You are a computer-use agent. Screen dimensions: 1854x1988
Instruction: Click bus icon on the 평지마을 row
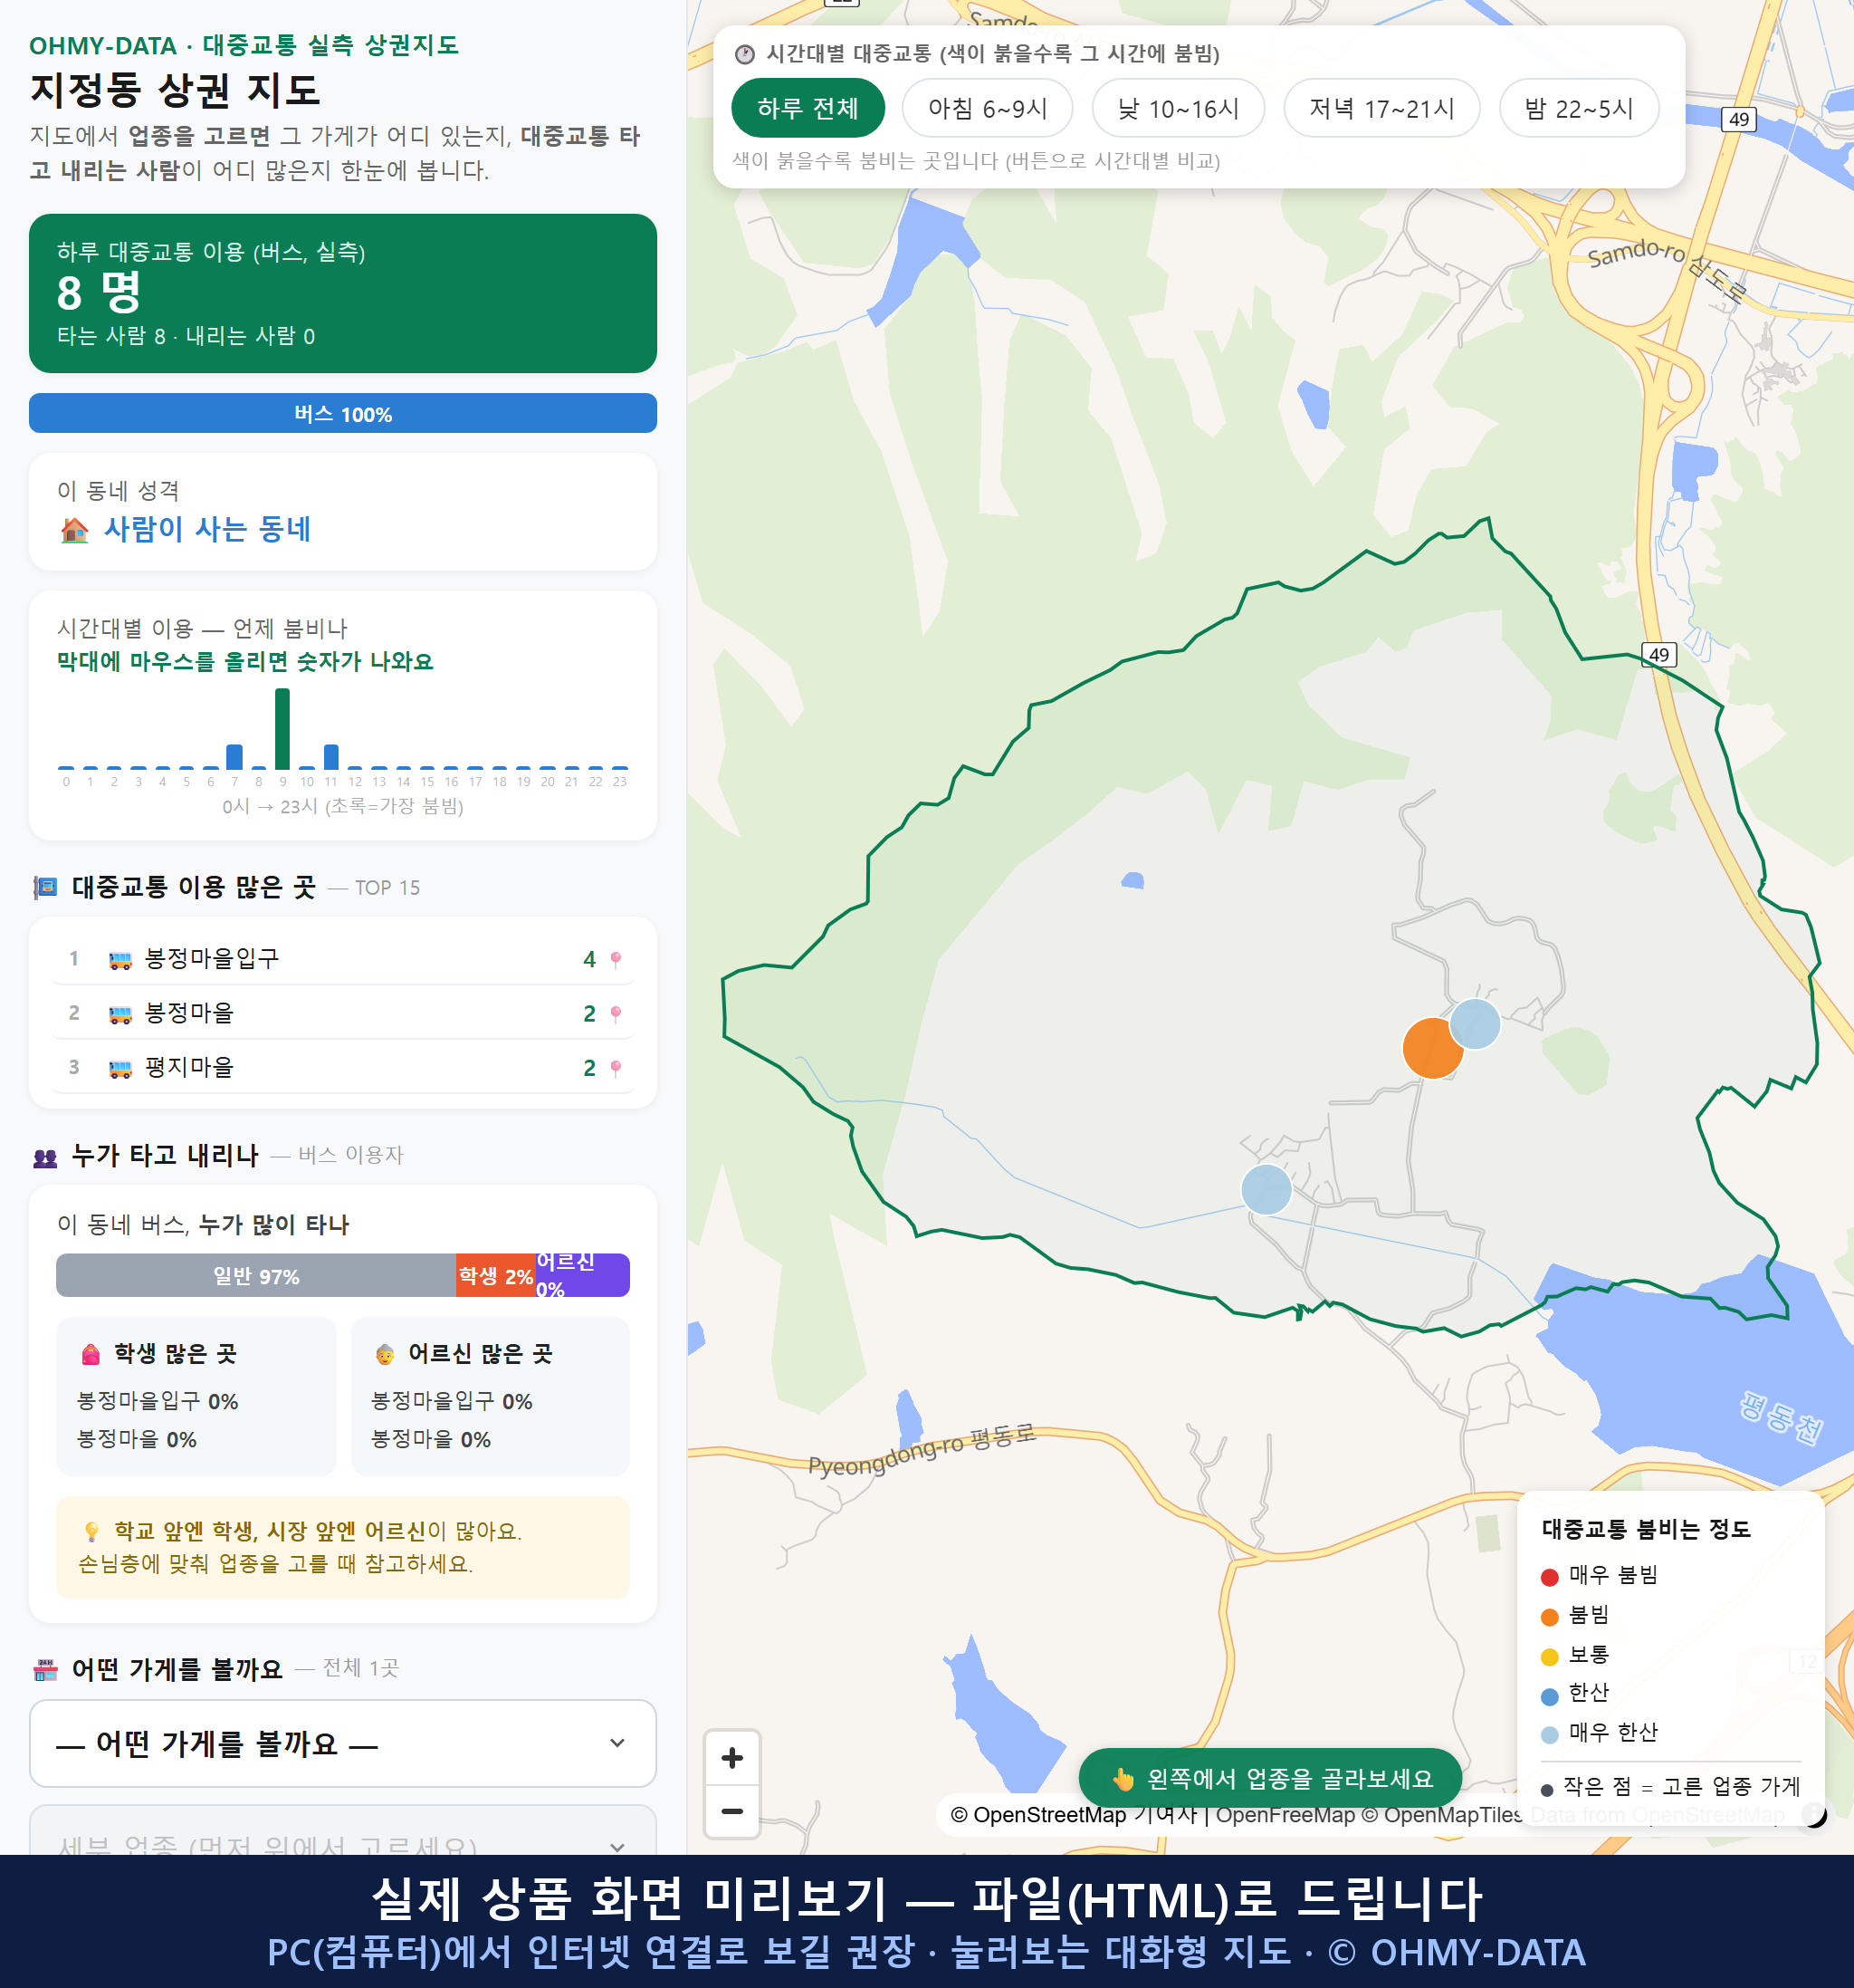(119, 1069)
